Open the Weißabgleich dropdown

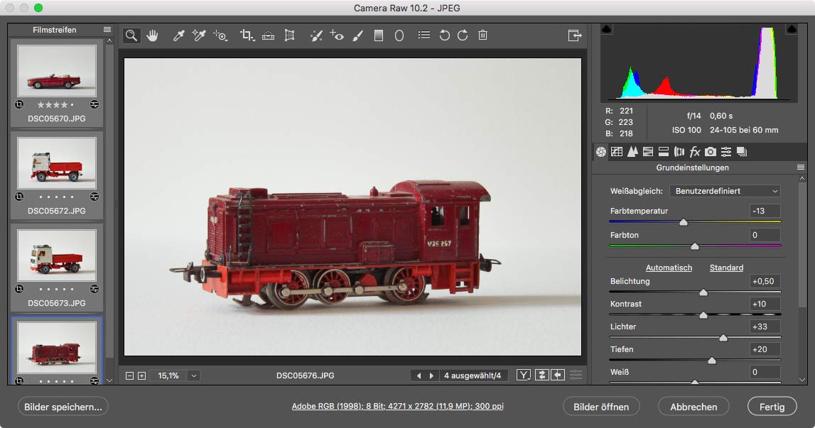click(x=725, y=191)
